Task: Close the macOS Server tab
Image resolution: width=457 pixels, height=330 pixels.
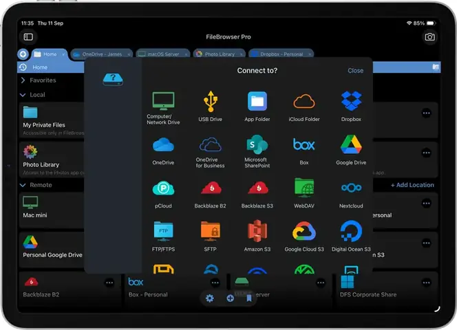Action: click(x=187, y=54)
